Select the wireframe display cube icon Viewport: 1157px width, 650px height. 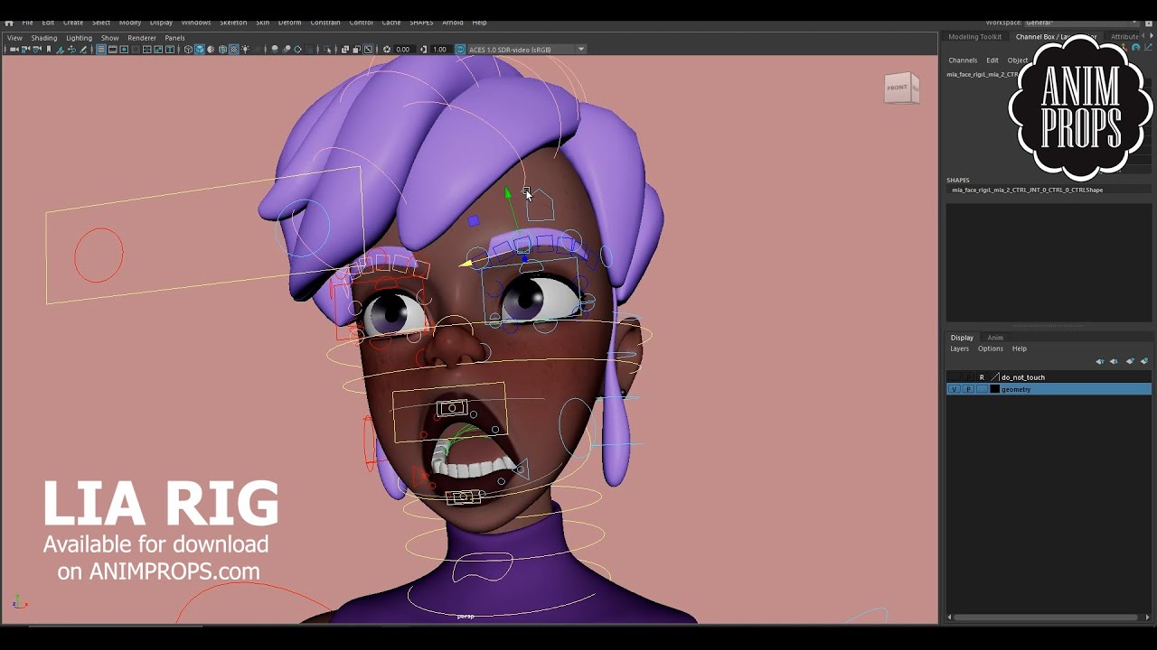(188, 49)
